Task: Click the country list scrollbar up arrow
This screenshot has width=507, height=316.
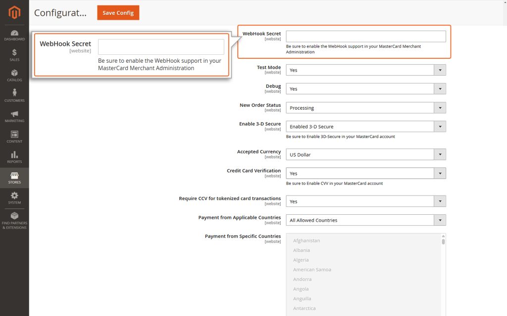Action: (x=442, y=237)
